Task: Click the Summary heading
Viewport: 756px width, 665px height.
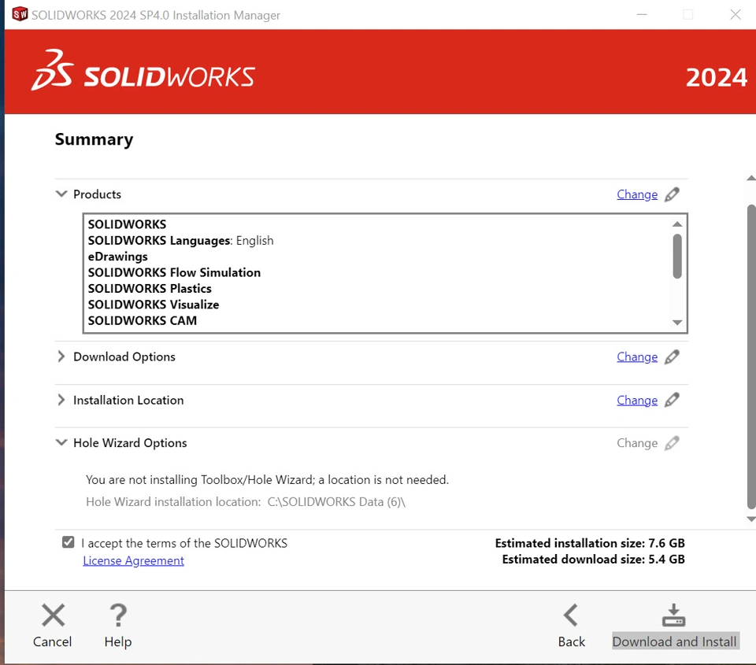Action: point(94,139)
